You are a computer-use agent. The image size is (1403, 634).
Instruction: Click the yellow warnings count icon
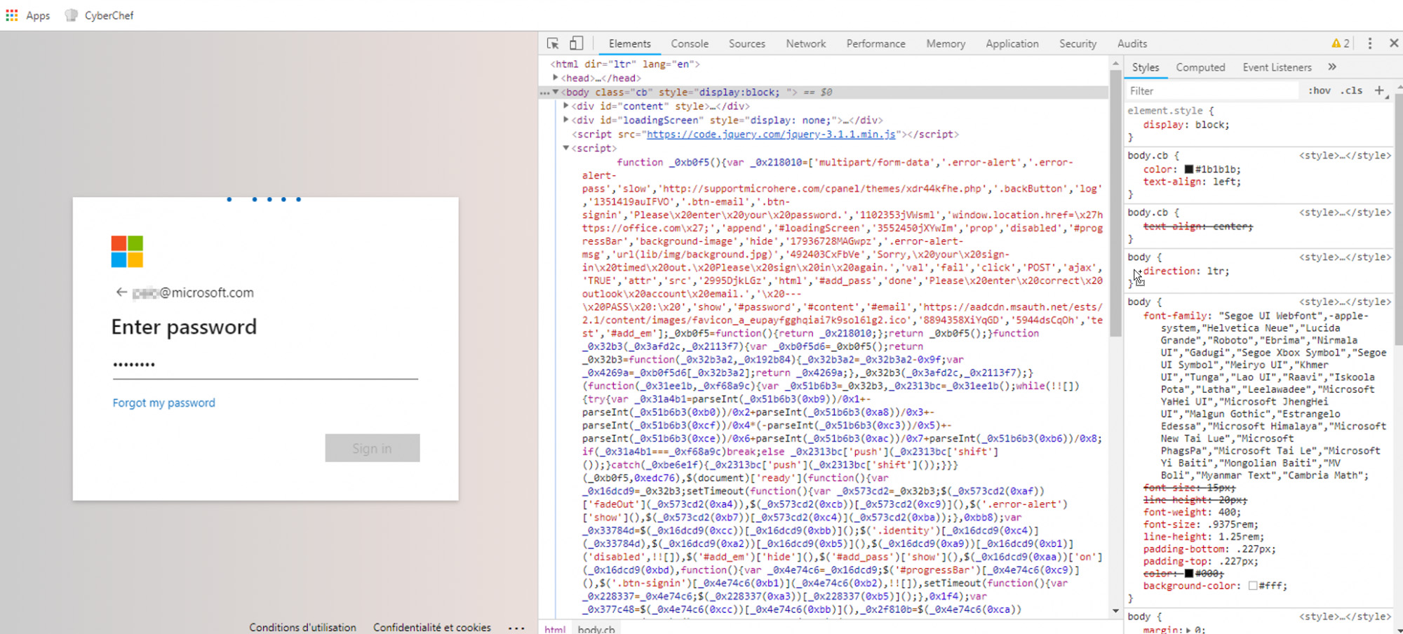coord(1340,43)
